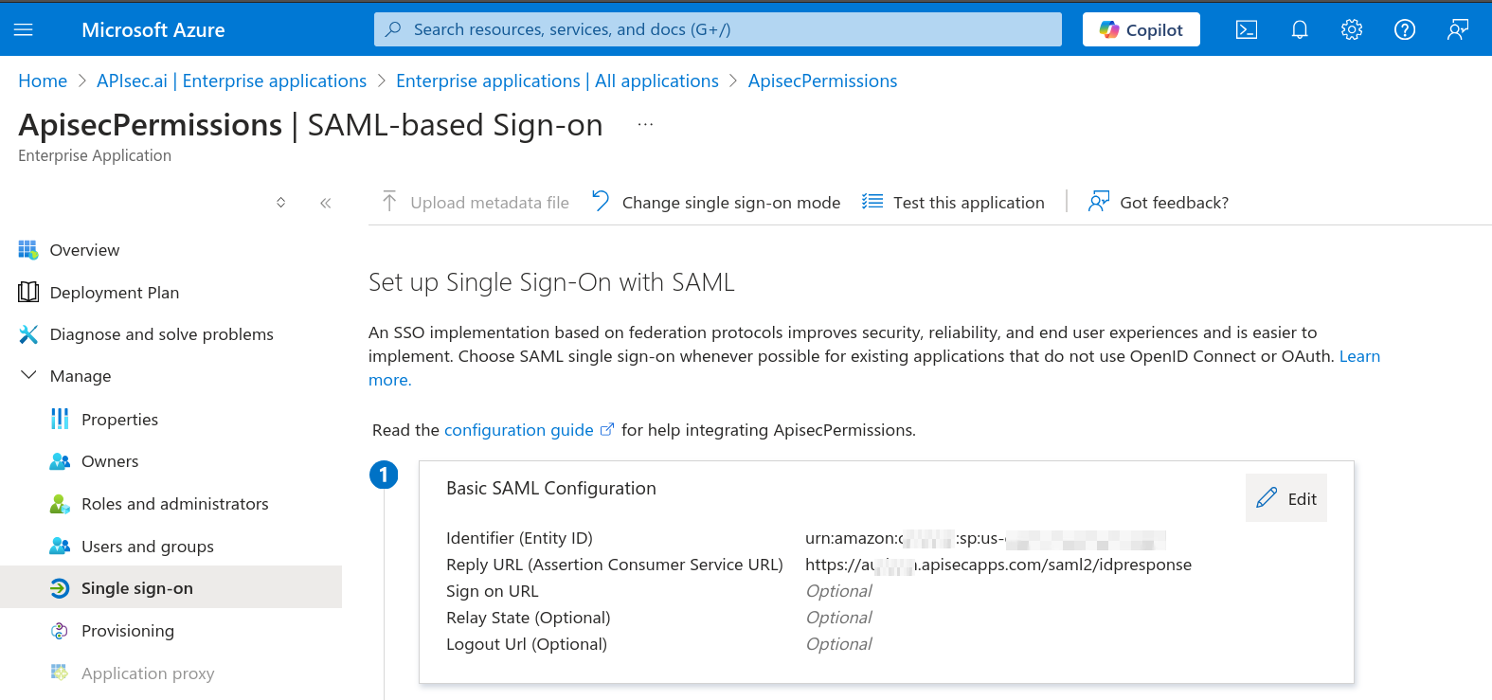Go to Provisioning in sidebar
This screenshot has width=1492, height=700.
click(127, 631)
